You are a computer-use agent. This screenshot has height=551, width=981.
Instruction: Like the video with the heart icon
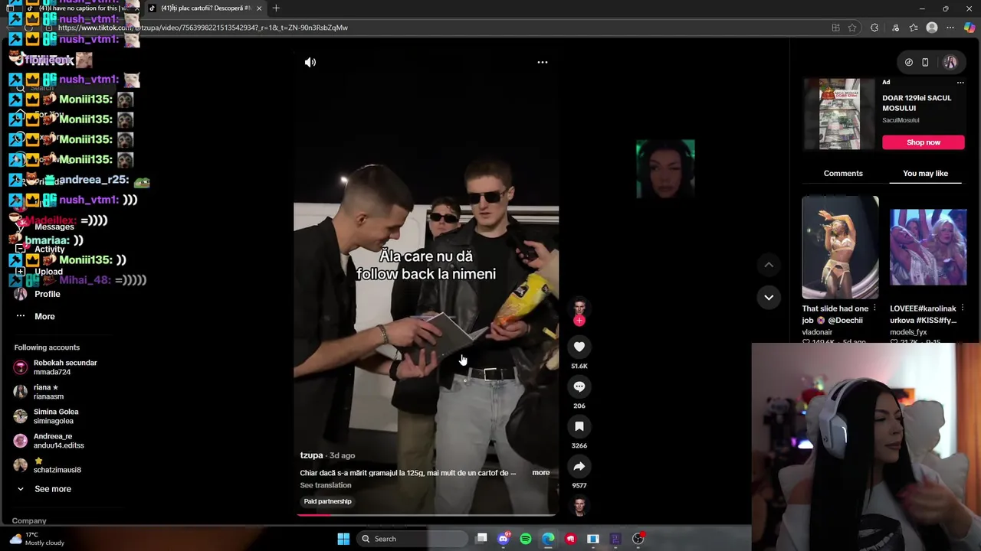579,347
